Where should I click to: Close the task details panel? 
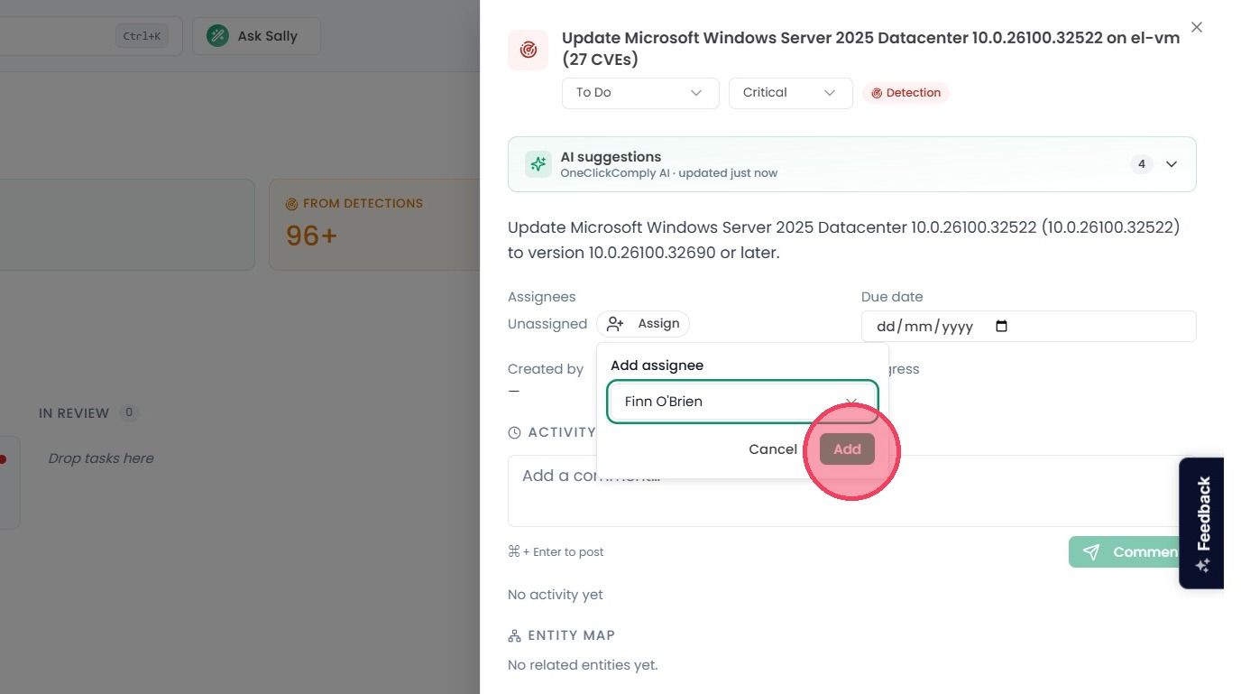[1197, 27]
